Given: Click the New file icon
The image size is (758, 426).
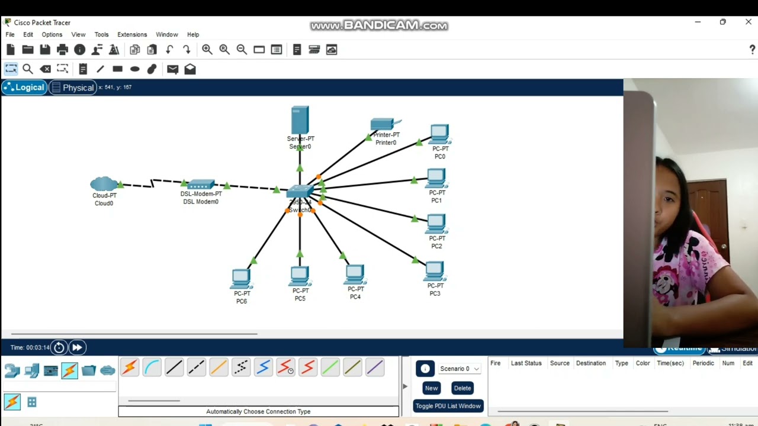Looking at the screenshot, I should tap(11, 50).
